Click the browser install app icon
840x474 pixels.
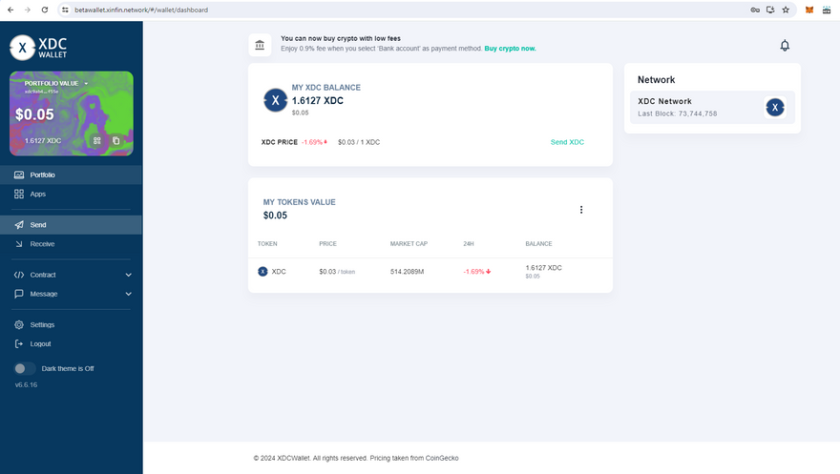(x=770, y=10)
